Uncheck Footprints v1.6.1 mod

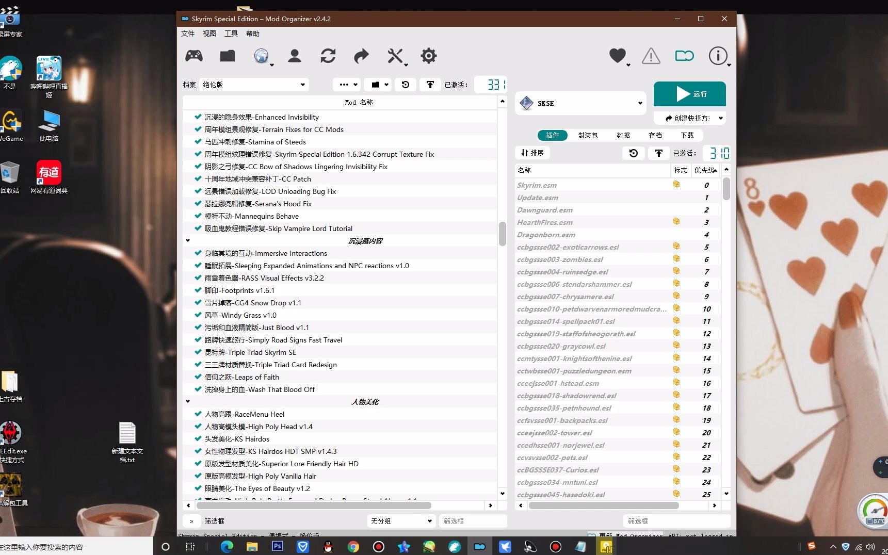[x=198, y=290]
